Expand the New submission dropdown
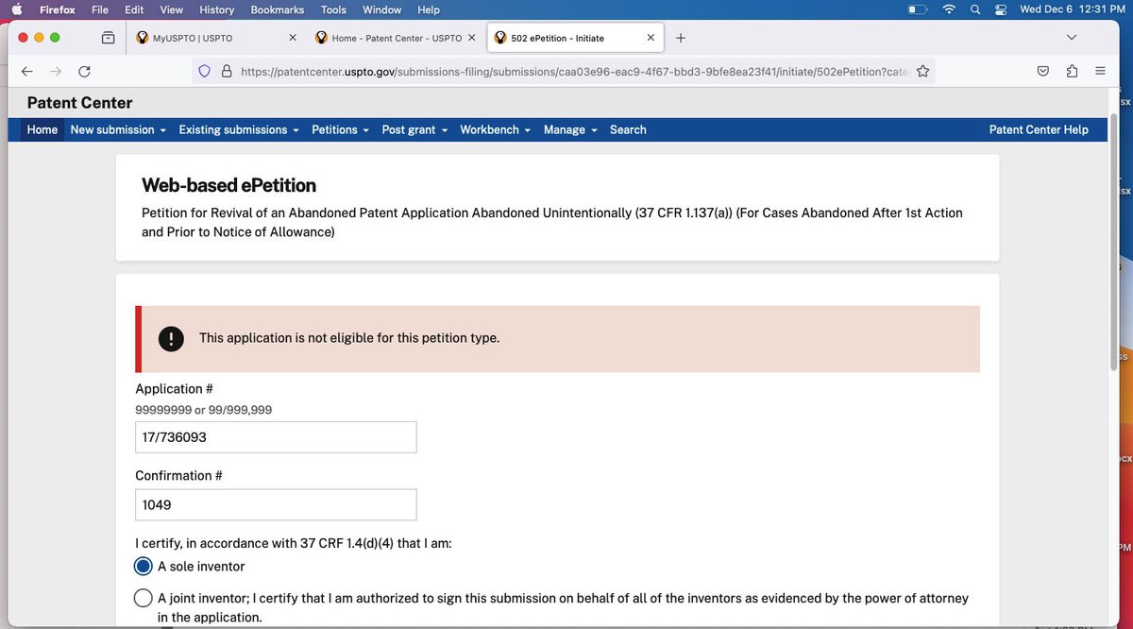 tap(118, 129)
